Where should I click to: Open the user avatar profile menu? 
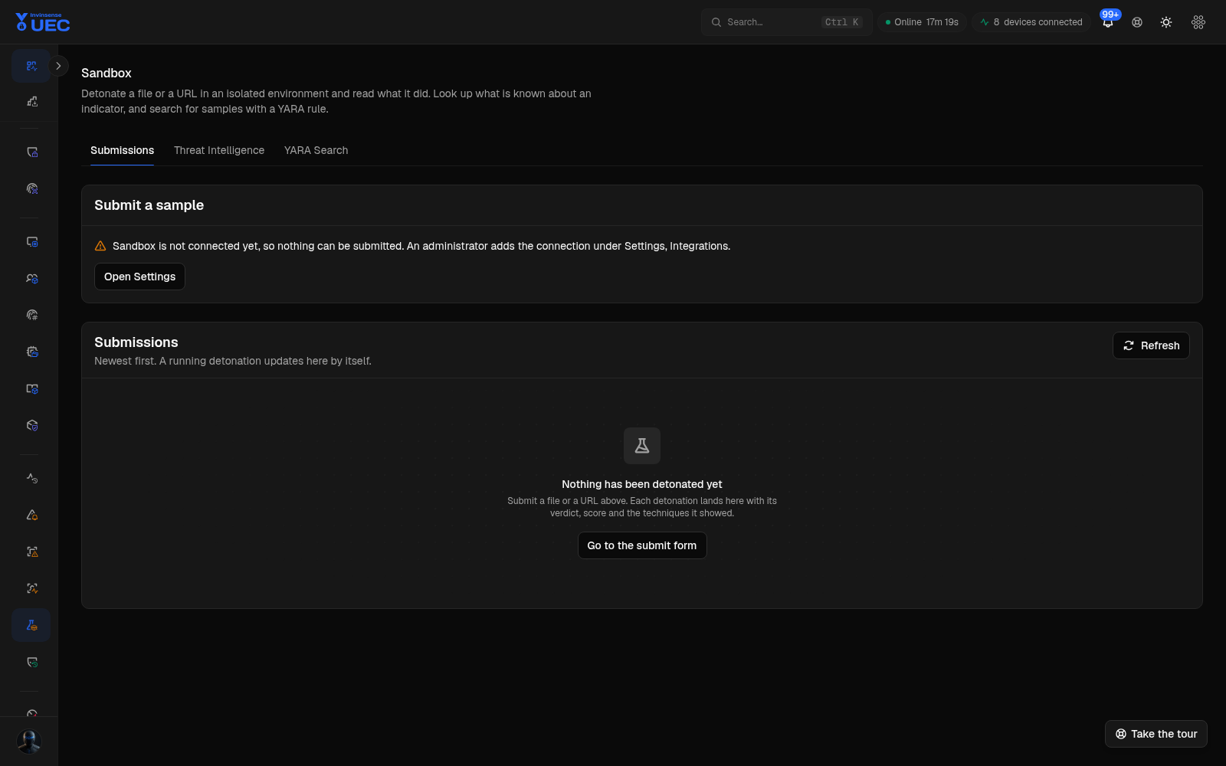point(29,741)
